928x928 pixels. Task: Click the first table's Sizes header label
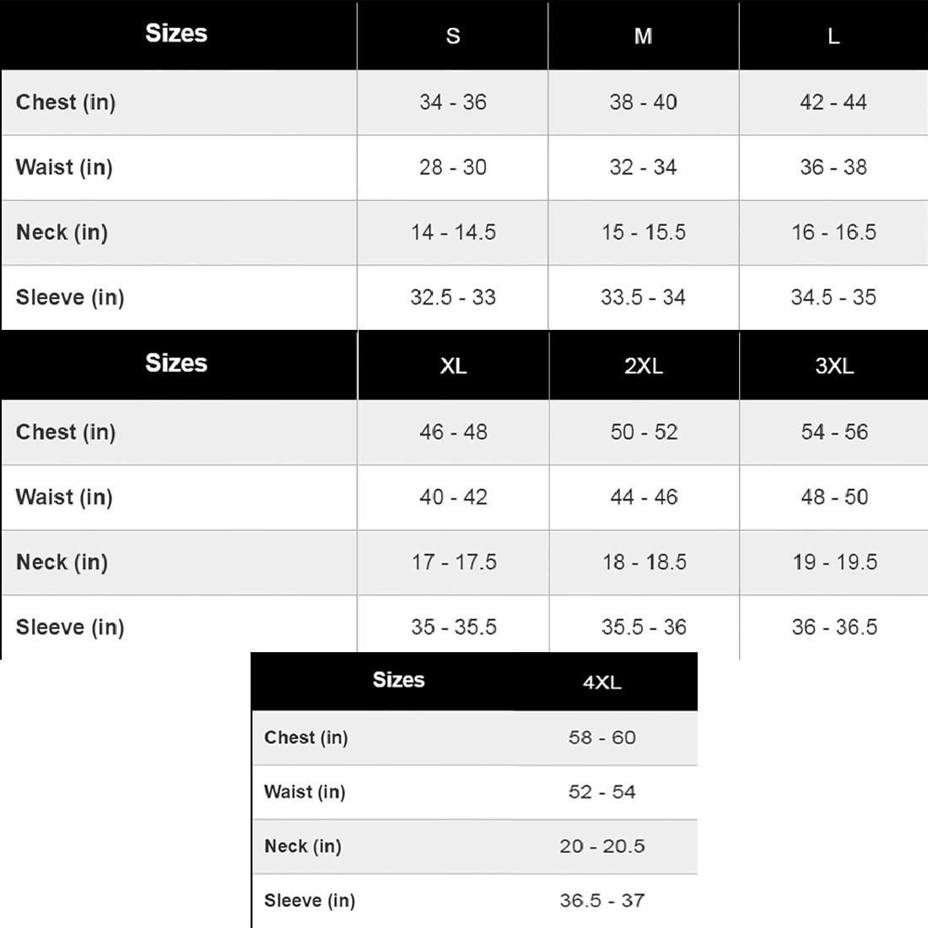tap(176, 33)
